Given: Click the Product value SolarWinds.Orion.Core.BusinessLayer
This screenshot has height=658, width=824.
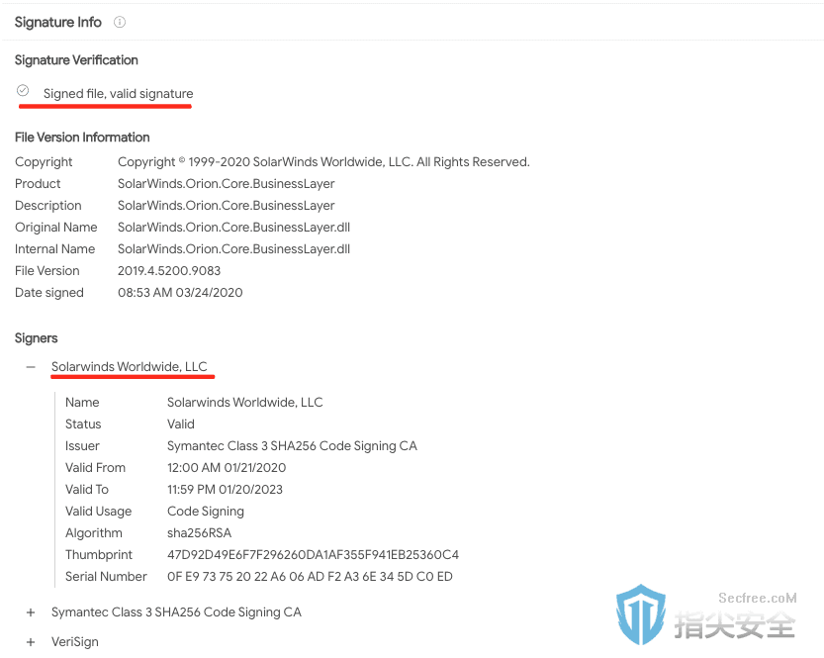Looking at the screenshot, I should click(226, 184).
